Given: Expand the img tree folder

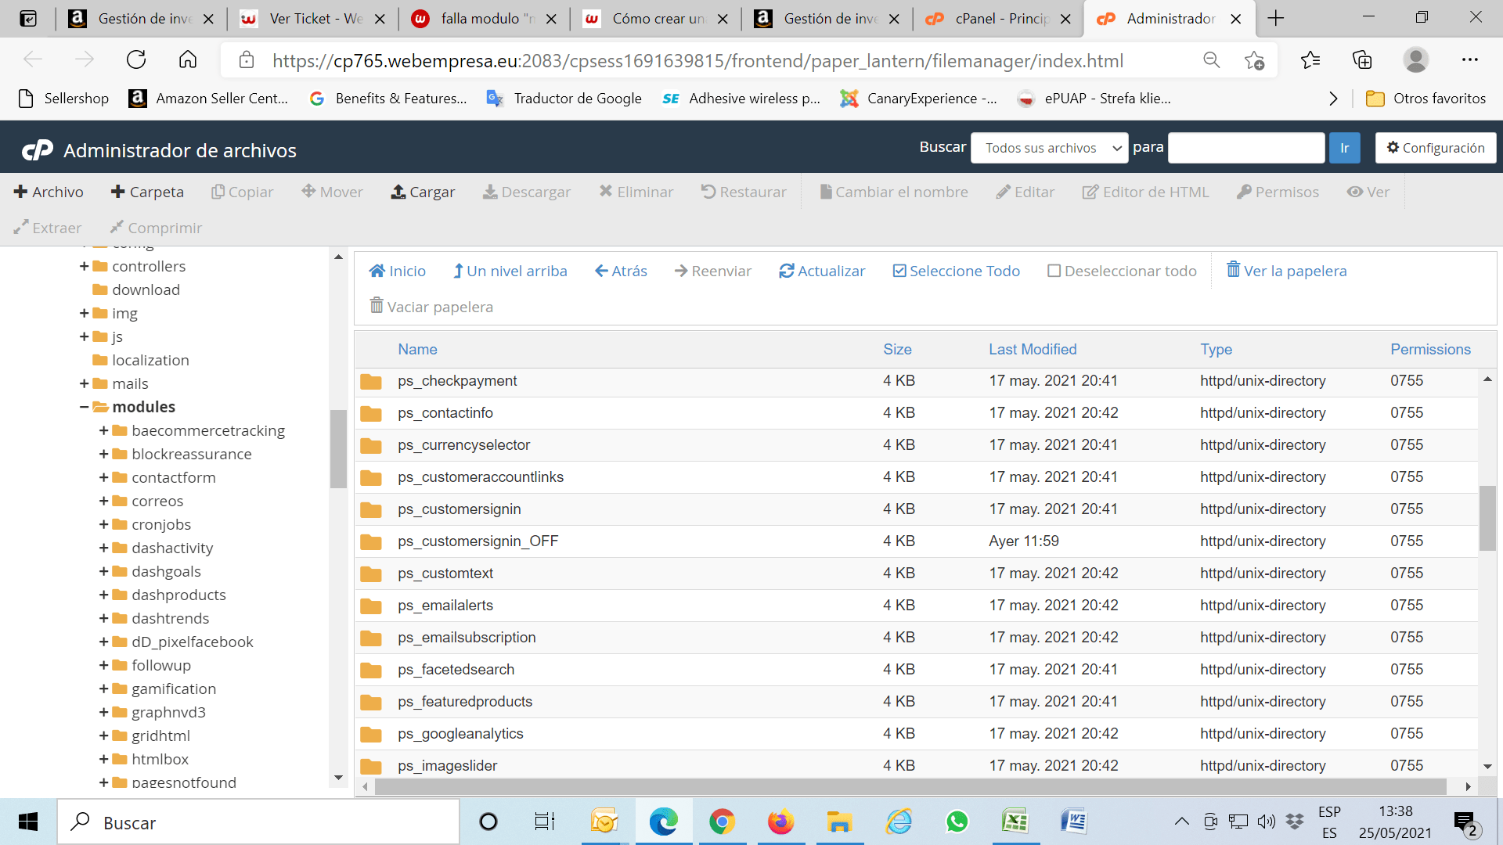Looking at the screenshot, I should pyautogui.click(x=84, y=313).
